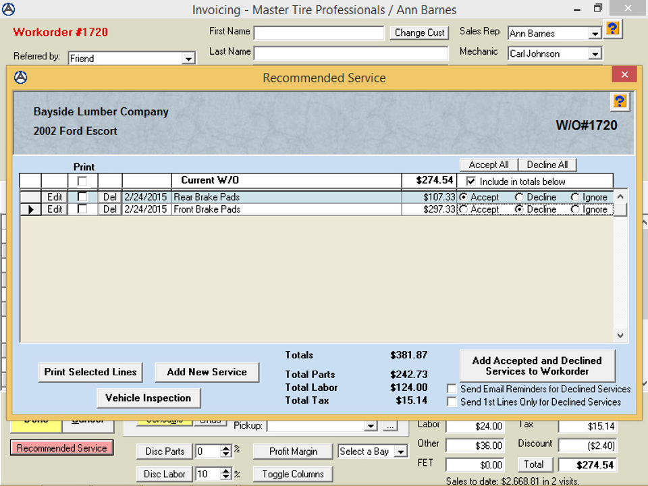Click the red Recommended Service button
648x486 pixels.
61,448
